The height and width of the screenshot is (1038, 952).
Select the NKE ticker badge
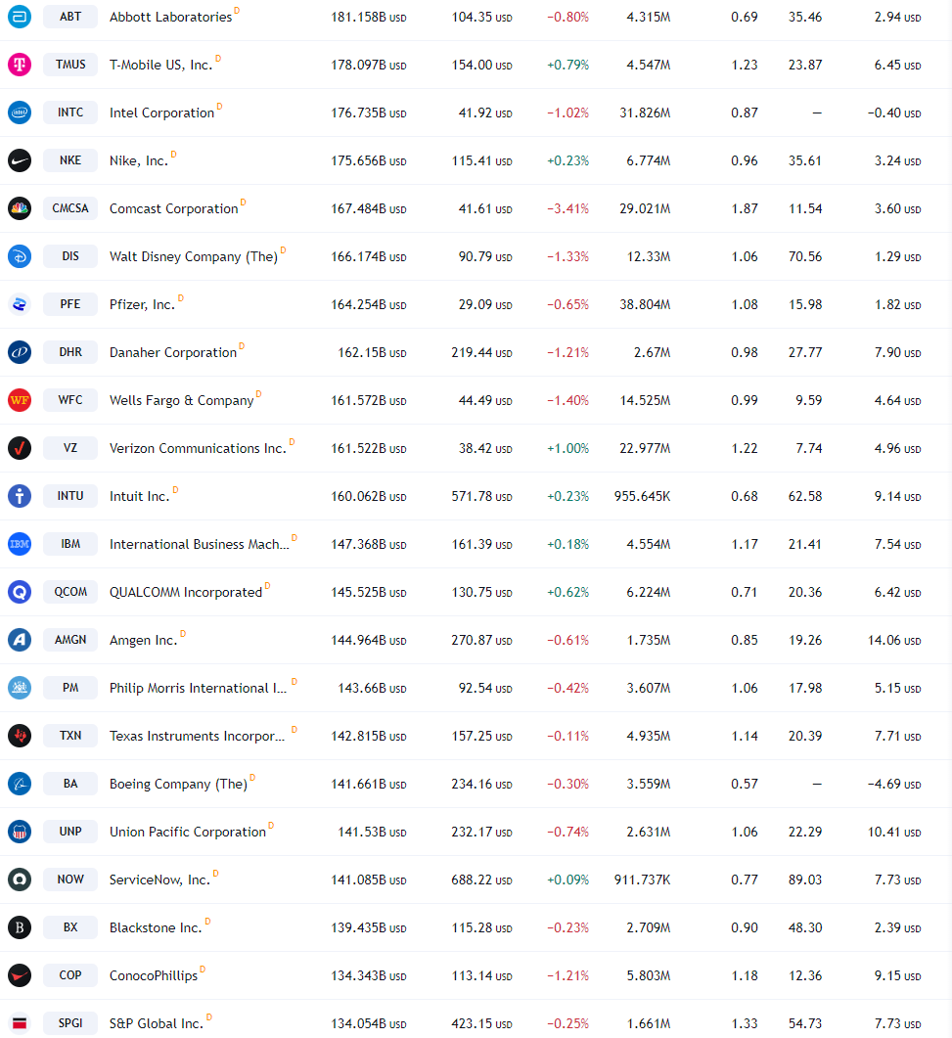click(70, 160)
